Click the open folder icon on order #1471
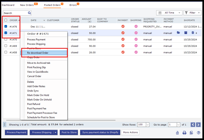Image resolution: width=204 pixels, height=140 pixels. pyautogui.click(x=179, y=33)
